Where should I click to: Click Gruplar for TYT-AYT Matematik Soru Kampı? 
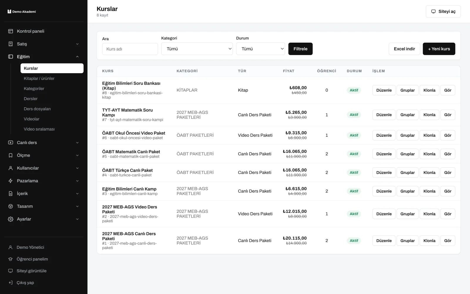407,115
